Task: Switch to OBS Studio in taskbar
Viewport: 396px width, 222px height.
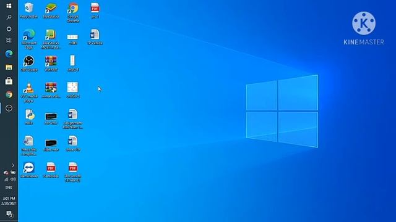Action: [9, 109]
